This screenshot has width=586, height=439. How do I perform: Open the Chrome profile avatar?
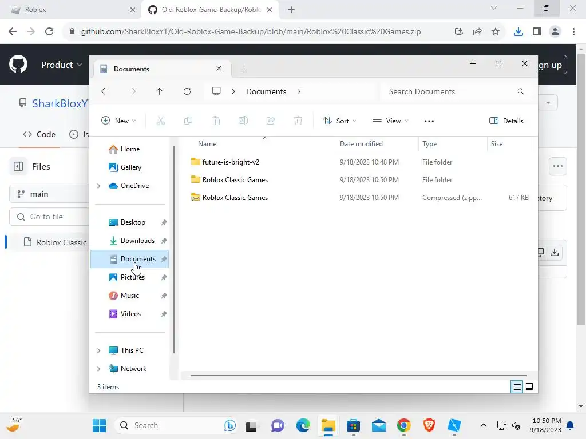point(555,31)
